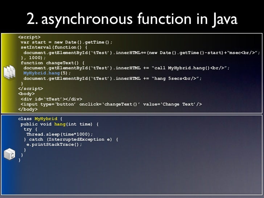Click the yellow "hang" method name
Viewport: 264px width, 198px height.
pyautogui.click(x=60, y=124)
